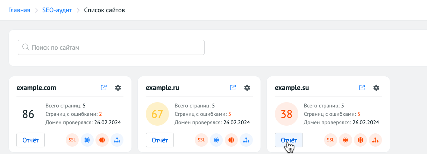Click the search magnifier icon
The width and height of the screenshot is (427, 154).
tap(26, 47)
